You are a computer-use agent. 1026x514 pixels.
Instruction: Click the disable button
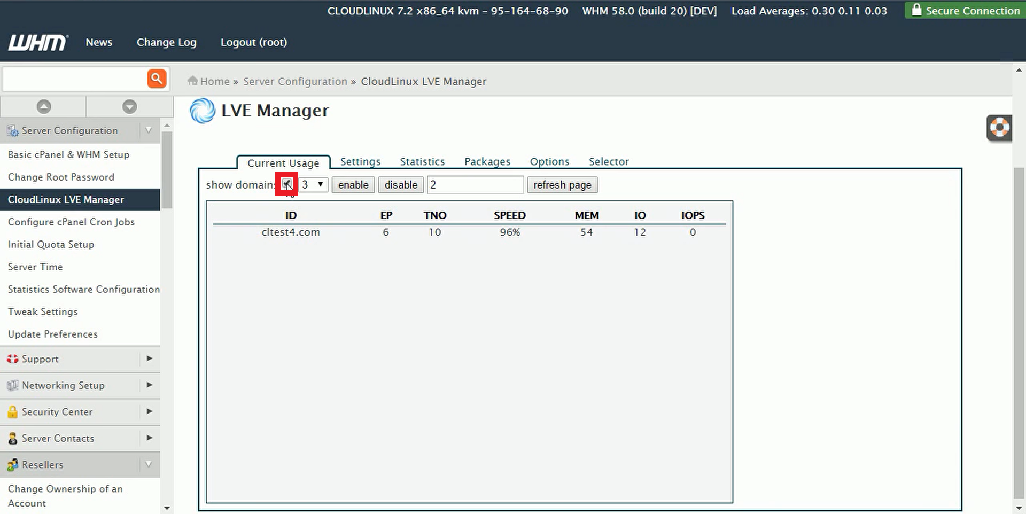tap(401, 185)
